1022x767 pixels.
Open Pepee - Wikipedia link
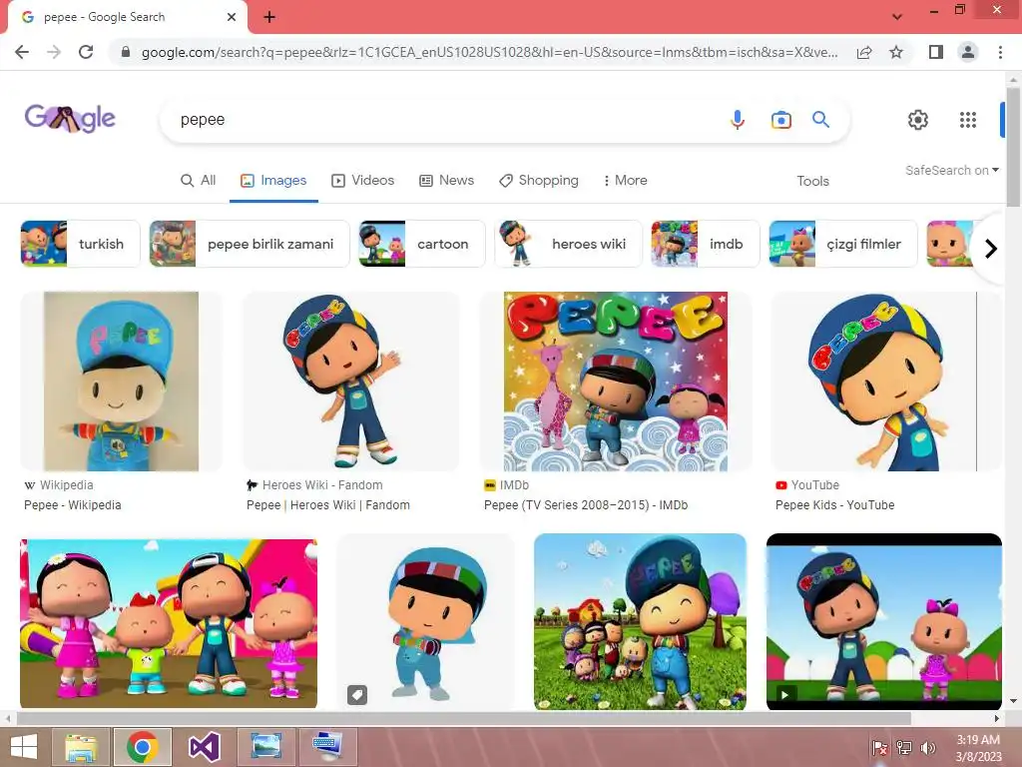(72, 504)
